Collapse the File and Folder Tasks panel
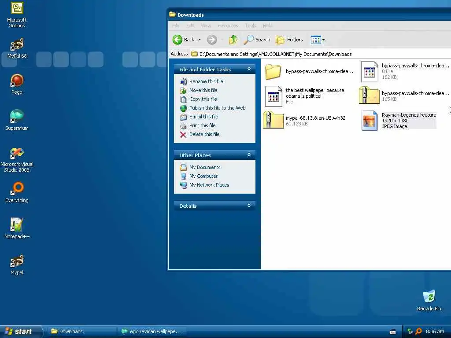Image resolution: width=451 pixels, height=338 pixels. click(249, 69)
